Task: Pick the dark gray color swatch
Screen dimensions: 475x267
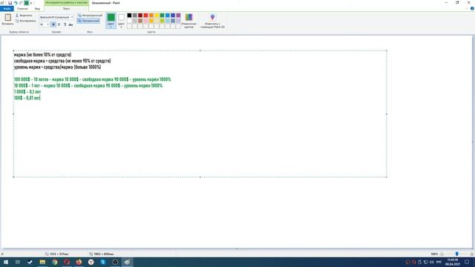Action: coord(135,15)
